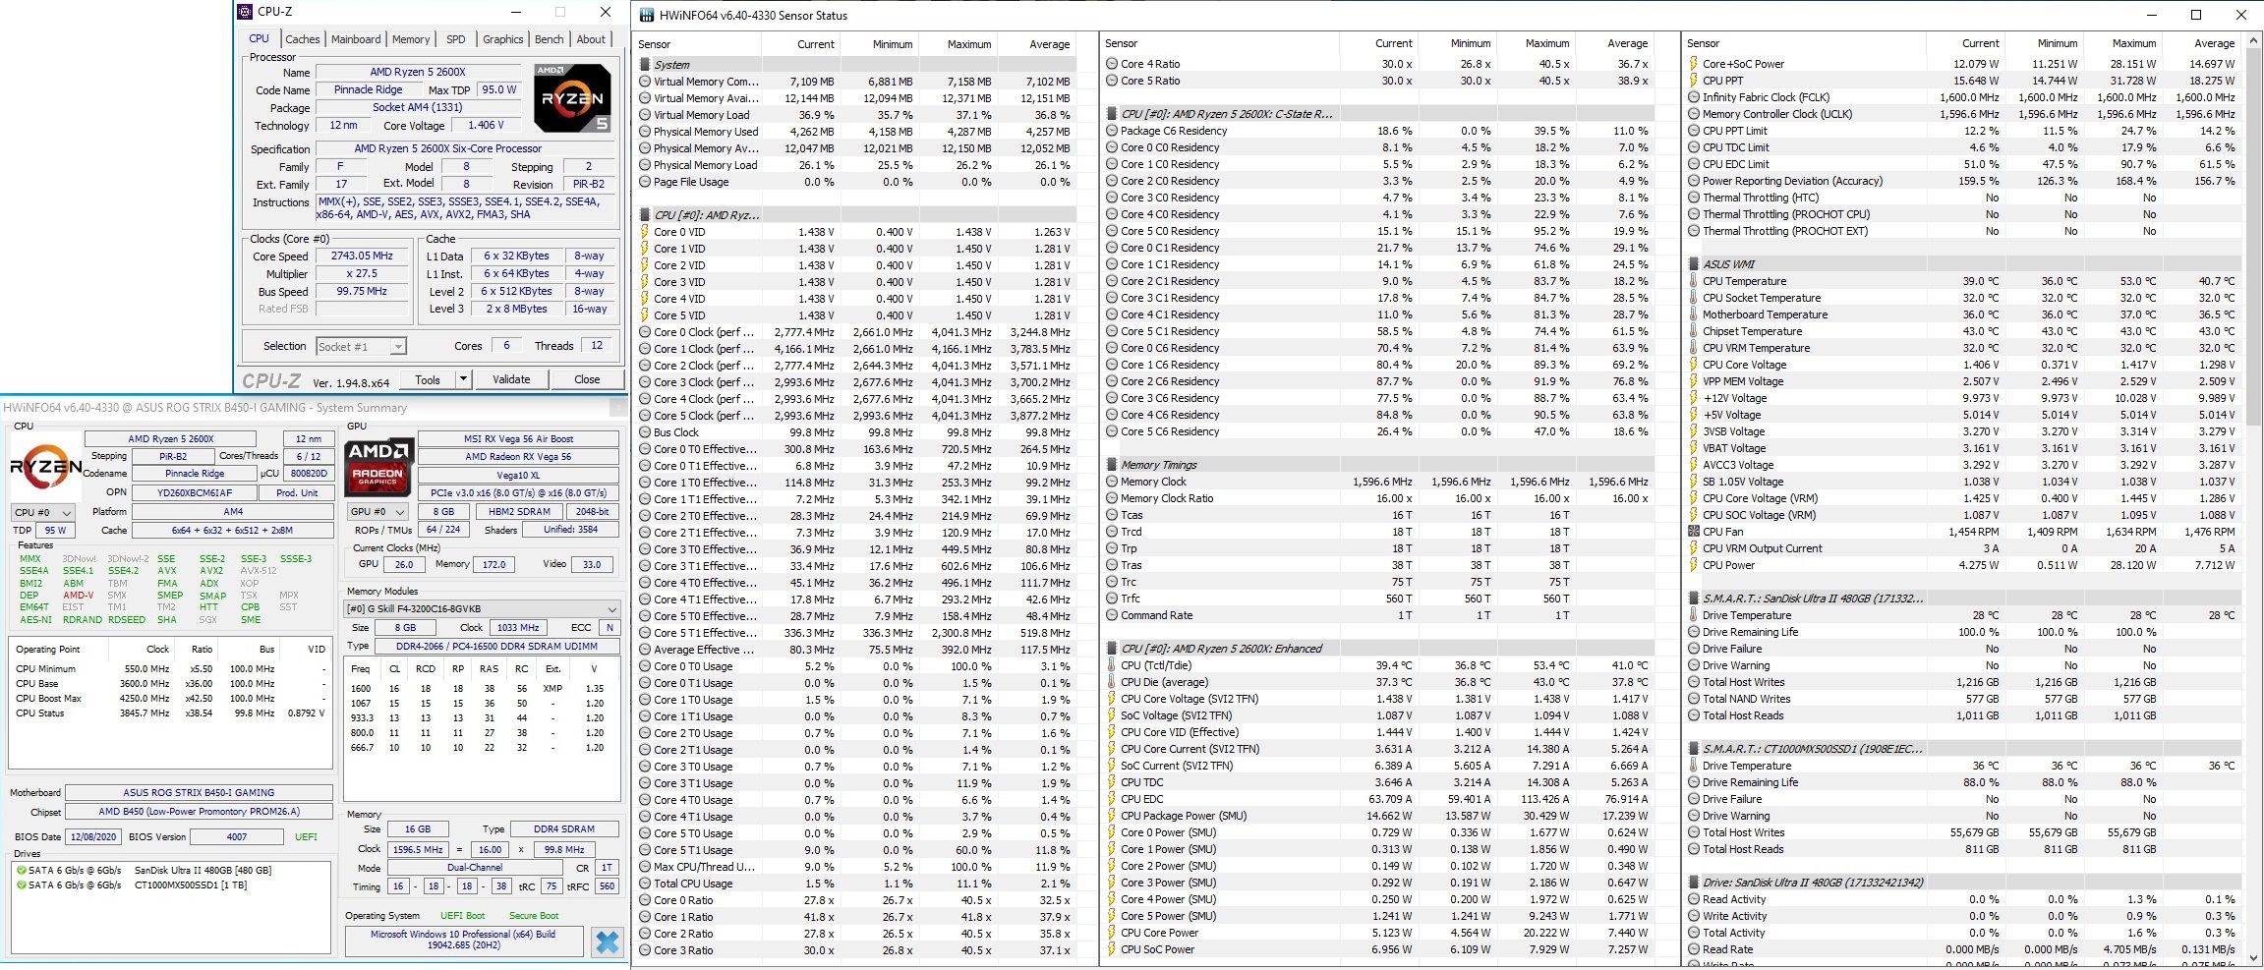The height and width of the screenshot is (970, 2264).
Task: Click the CPU-Z app icon in title bar
Action: tap(246, 12)
